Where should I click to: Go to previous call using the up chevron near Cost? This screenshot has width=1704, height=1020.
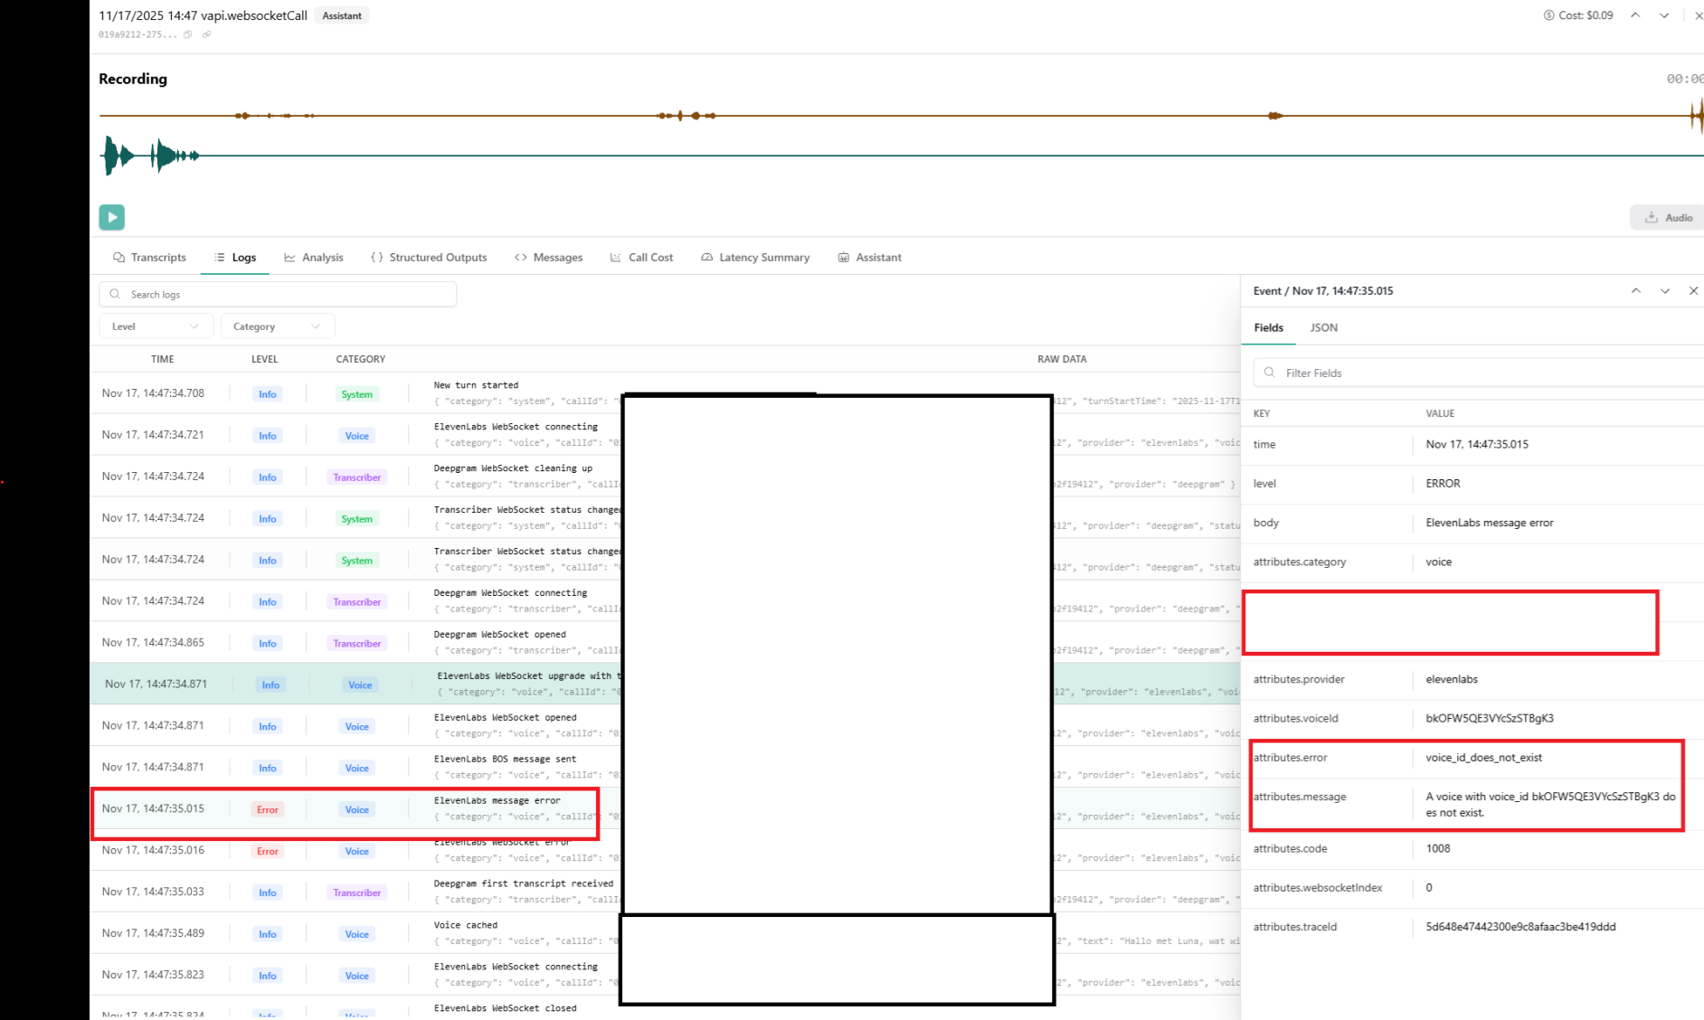[x=1635, y=15]
